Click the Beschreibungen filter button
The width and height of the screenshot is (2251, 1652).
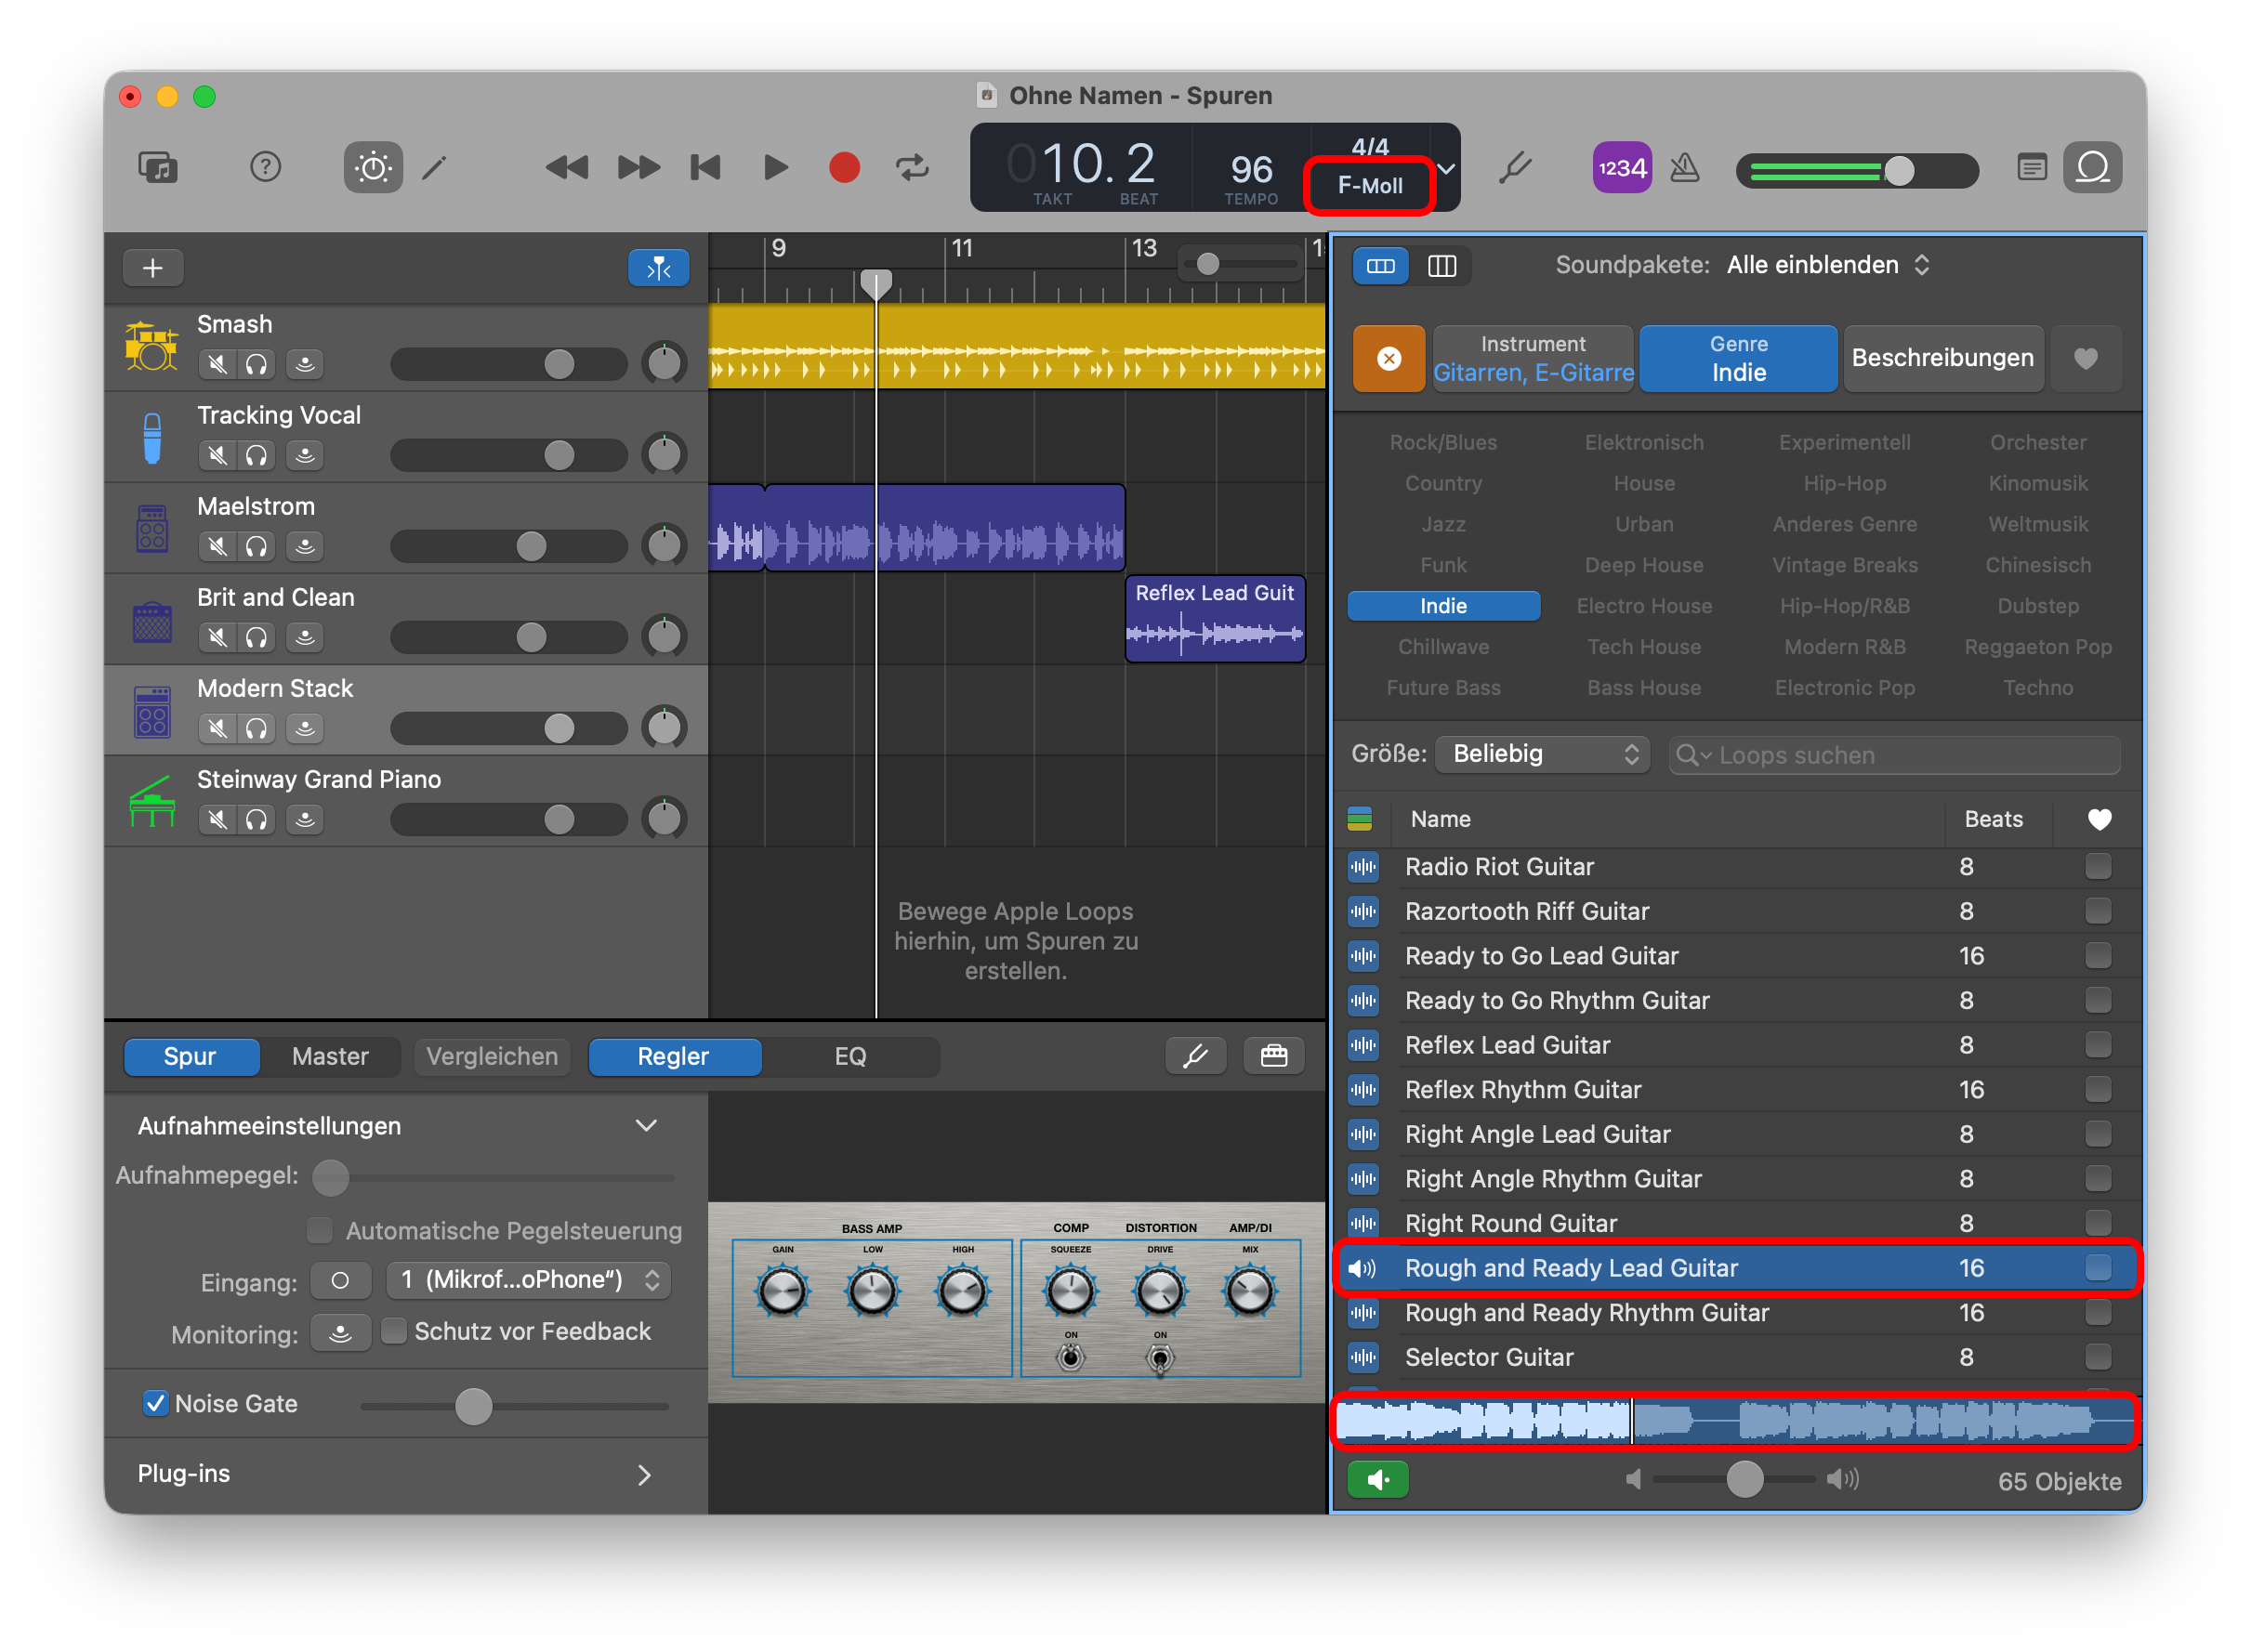[1942, 358]
